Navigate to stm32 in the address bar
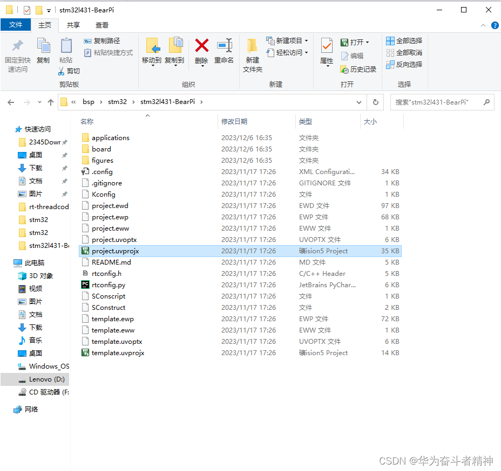This screenshot has height=471, width=501. point(118,102)
